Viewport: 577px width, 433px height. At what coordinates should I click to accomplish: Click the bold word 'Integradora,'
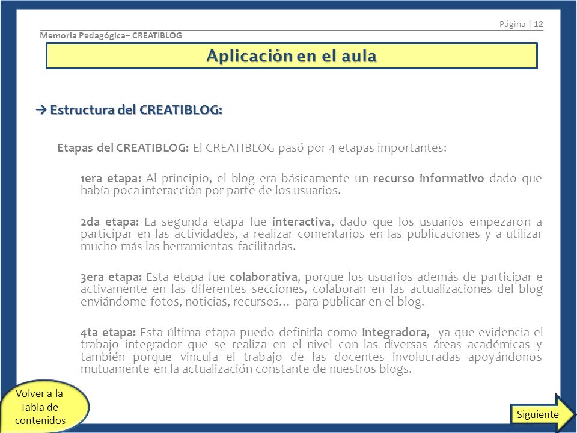point(395,333)
